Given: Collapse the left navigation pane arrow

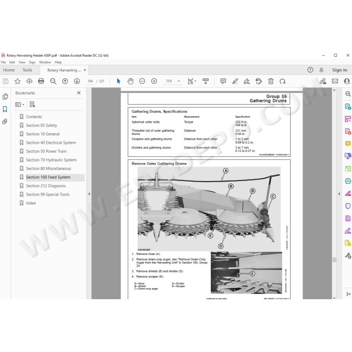Looking at the screenshot, I should tap(89, 194).
